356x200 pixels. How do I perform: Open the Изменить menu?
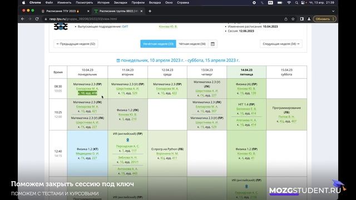pos(65,3)
